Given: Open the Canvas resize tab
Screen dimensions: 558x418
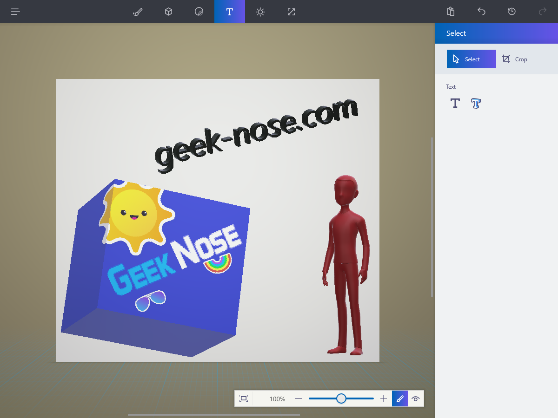Looking at the screenshot, I should click(x=291, y=12).
